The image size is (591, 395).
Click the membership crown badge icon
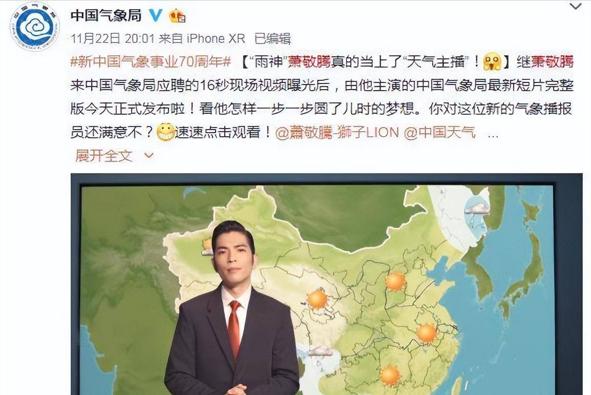click(177, 16)
